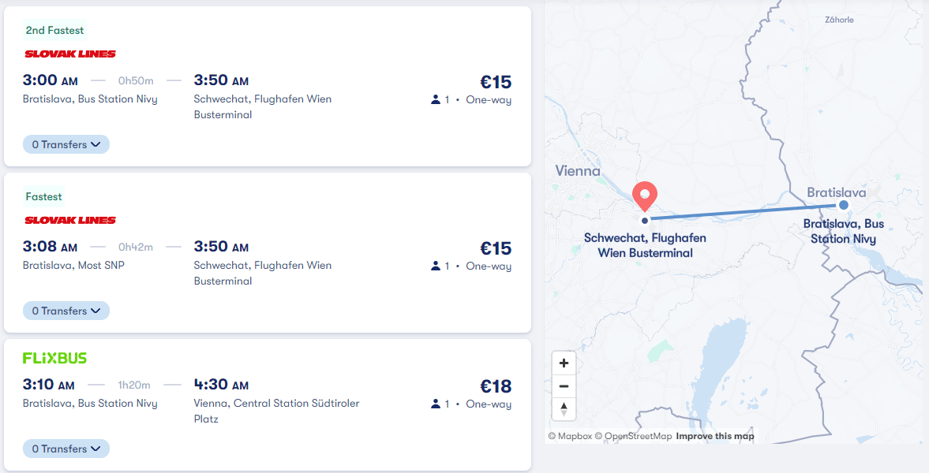Click the Slovak Lines logo on 3:08 AM trip
929x473 pixels.
point(70,220)
